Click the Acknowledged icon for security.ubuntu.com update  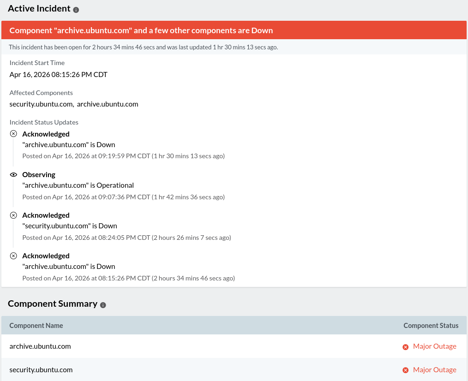[x=13, y=215]
